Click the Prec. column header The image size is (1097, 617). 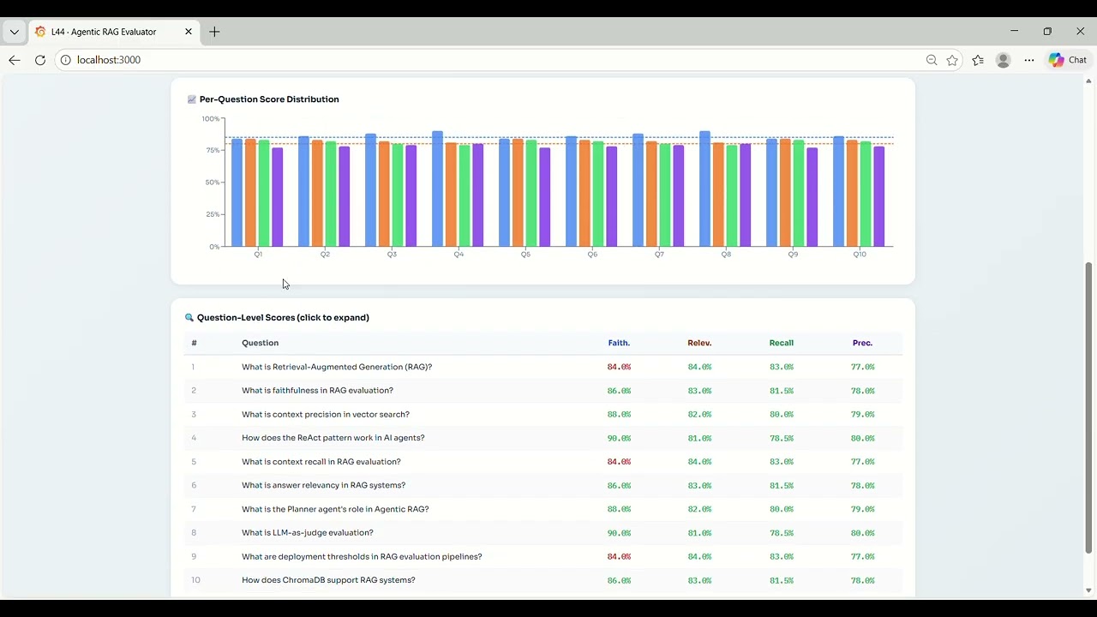point(862,343)
